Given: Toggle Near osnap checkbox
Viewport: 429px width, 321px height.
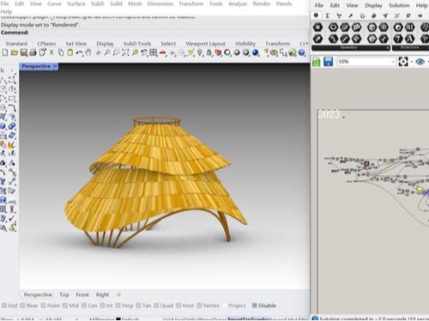Looking at the screenshot, I should click(x=22, y=306).
